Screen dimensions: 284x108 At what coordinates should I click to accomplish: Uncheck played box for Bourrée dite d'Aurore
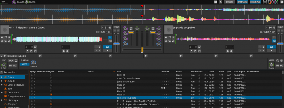pyautogui.click(x=51, y=104)
